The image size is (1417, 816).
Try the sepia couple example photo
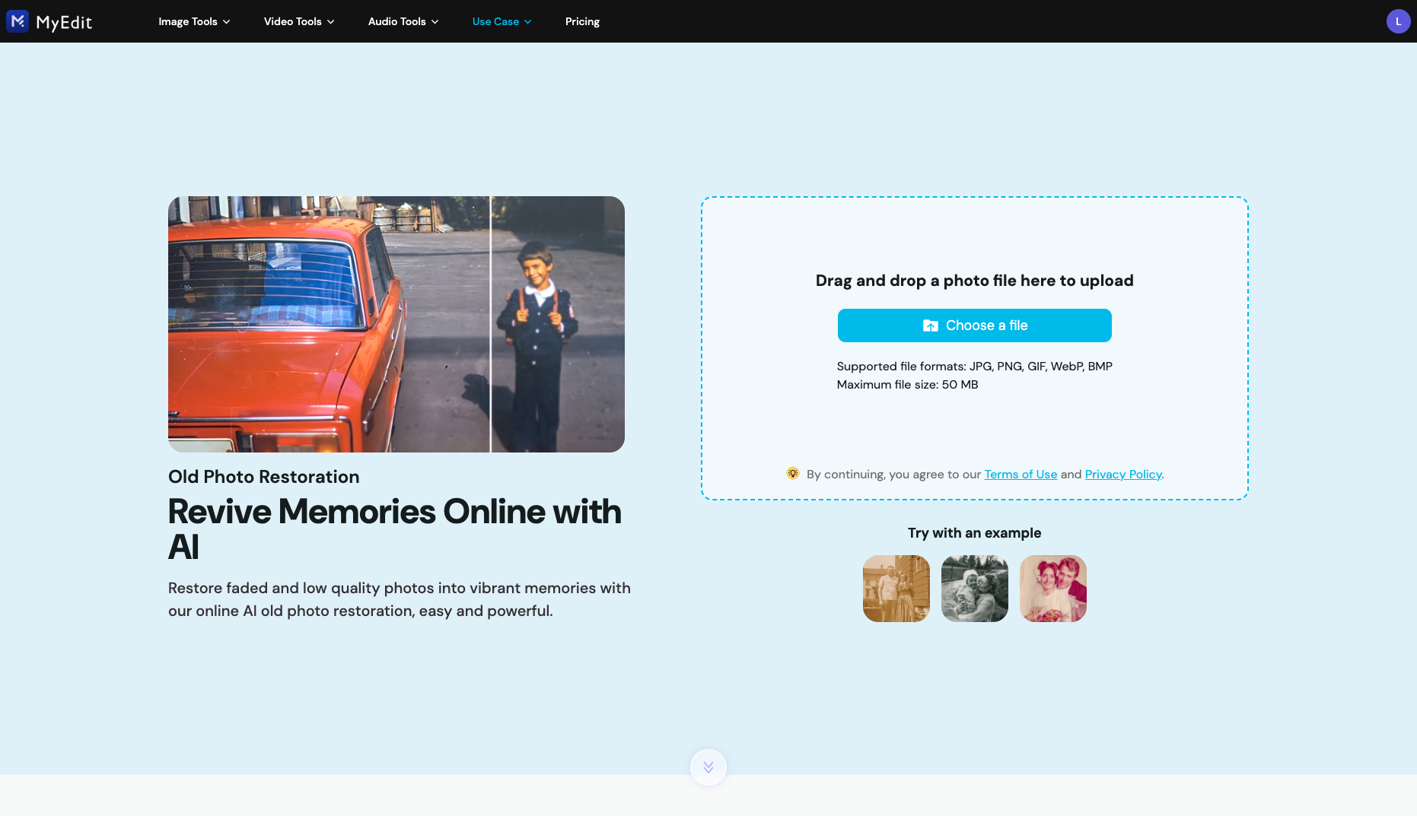[x=896, y=589]
